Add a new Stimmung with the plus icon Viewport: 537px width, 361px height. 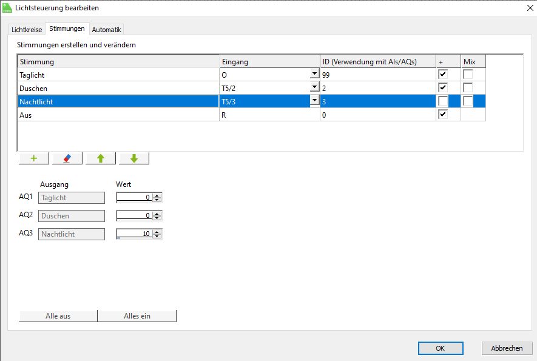34,158
